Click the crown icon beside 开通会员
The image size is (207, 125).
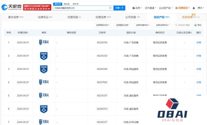(x=177, y=8)
